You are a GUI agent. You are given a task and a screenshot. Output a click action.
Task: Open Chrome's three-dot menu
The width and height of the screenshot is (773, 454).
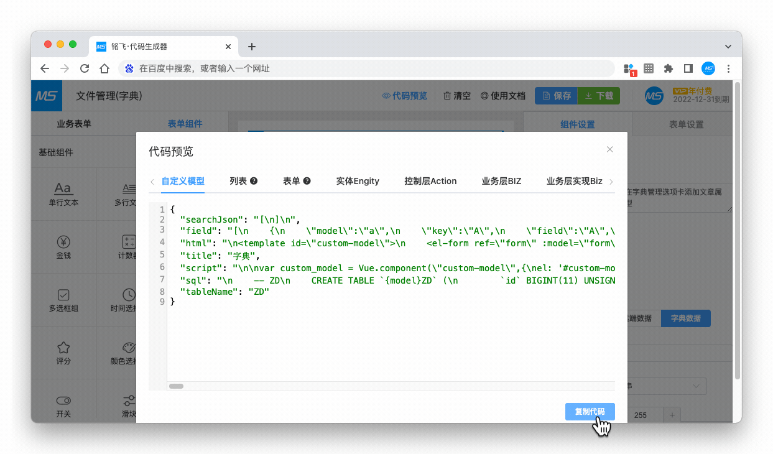(728, 68)
